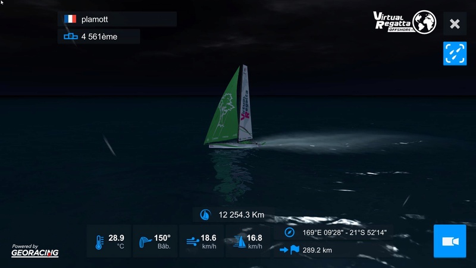
Task: Click the coordinates 169°E 09'28" readout
Action: [345, 232]
